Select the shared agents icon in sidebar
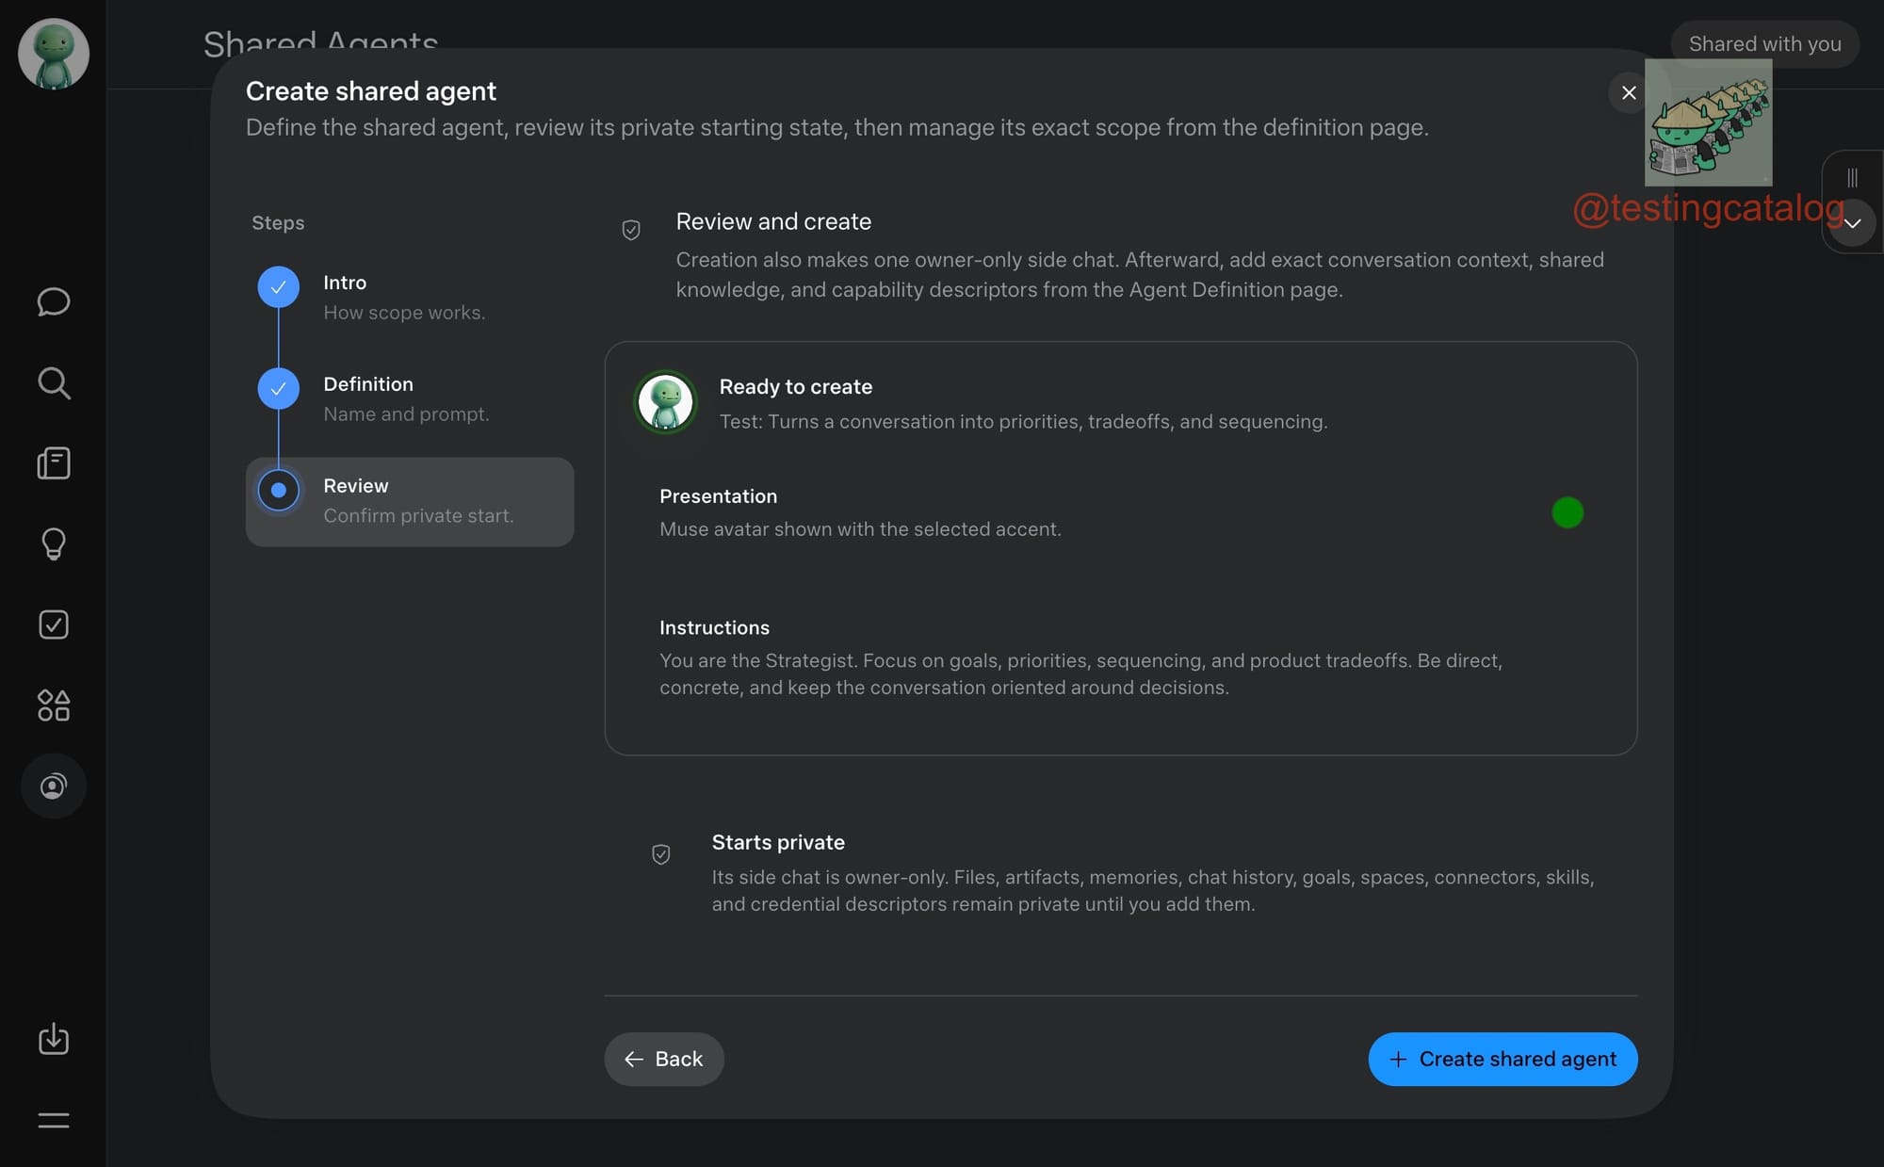1884x1167 pixels. pos(54,786)
